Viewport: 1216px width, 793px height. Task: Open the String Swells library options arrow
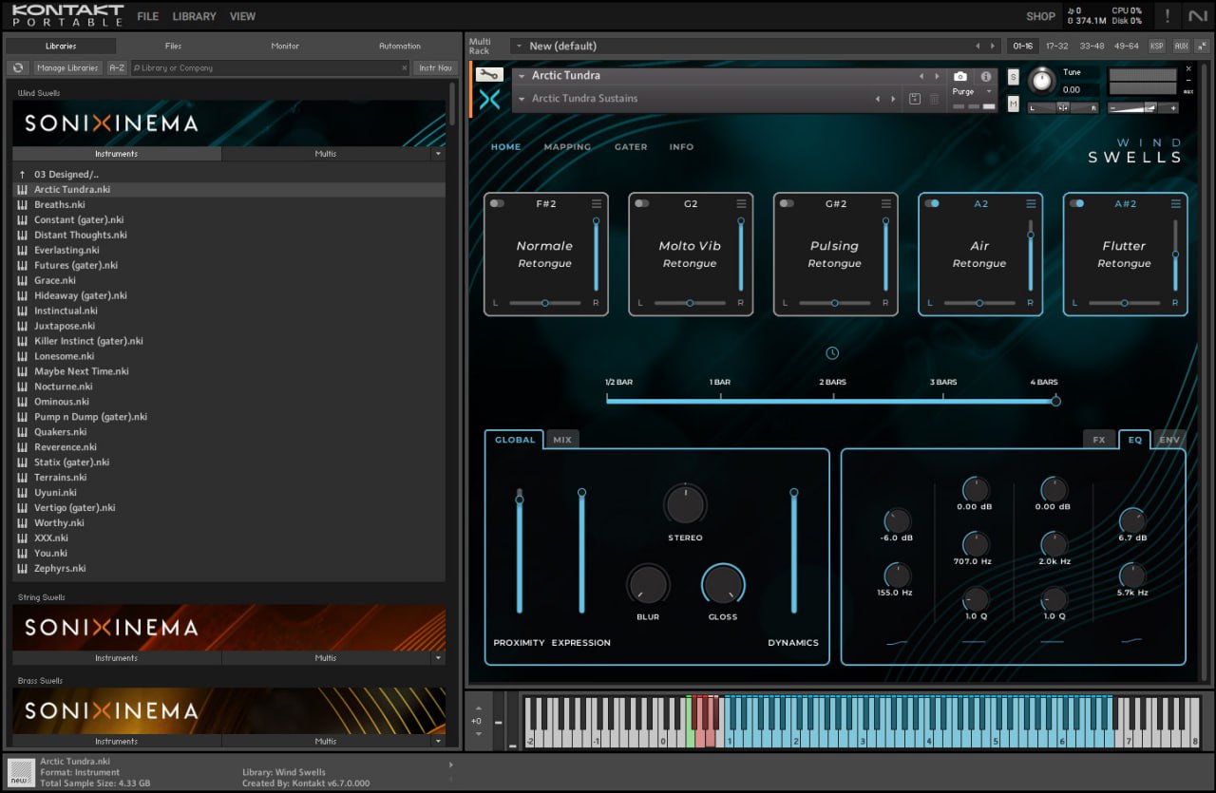click(x=438, y=658)
